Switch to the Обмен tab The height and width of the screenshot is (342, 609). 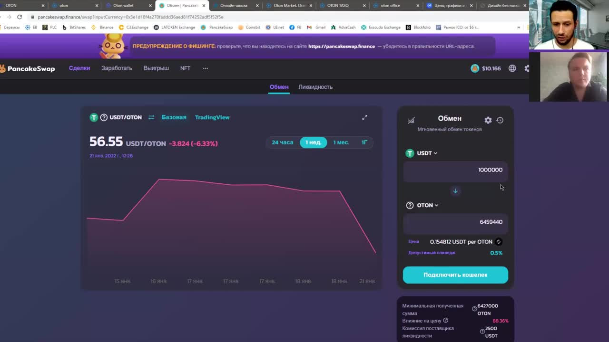point(279,87)
